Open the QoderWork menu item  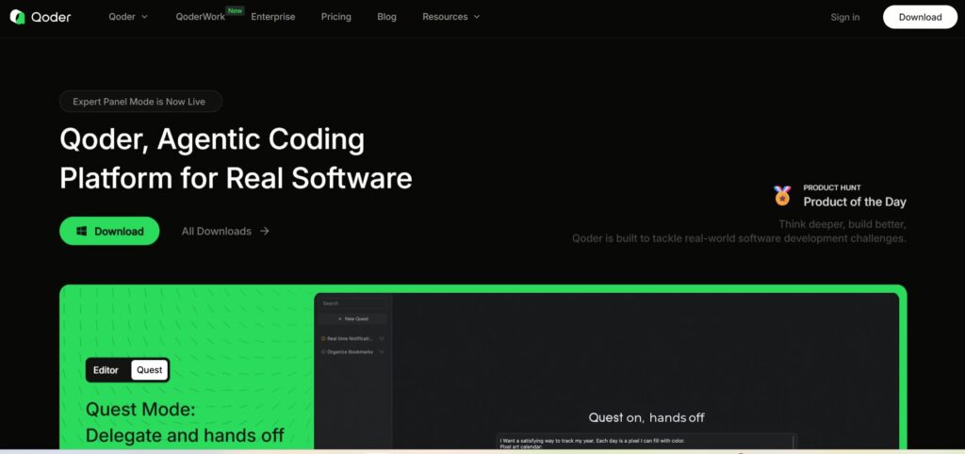200,17
